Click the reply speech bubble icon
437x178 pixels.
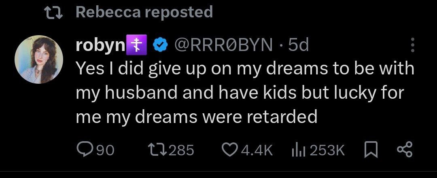(x=85, y=150)
